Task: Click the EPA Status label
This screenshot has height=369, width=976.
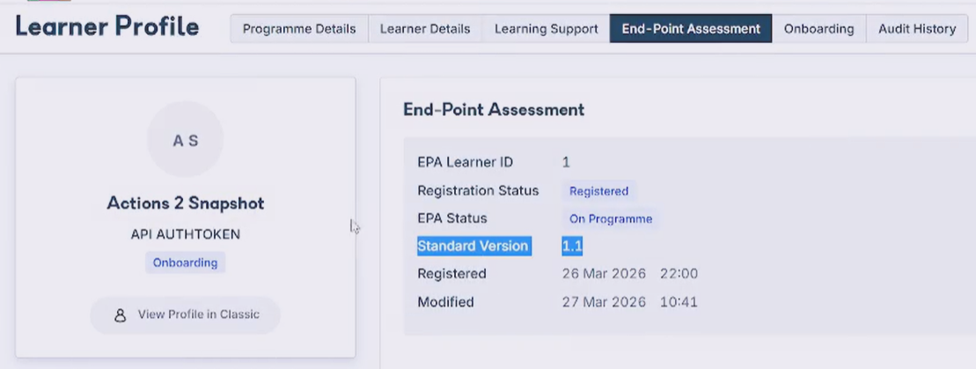Action: 451,218
